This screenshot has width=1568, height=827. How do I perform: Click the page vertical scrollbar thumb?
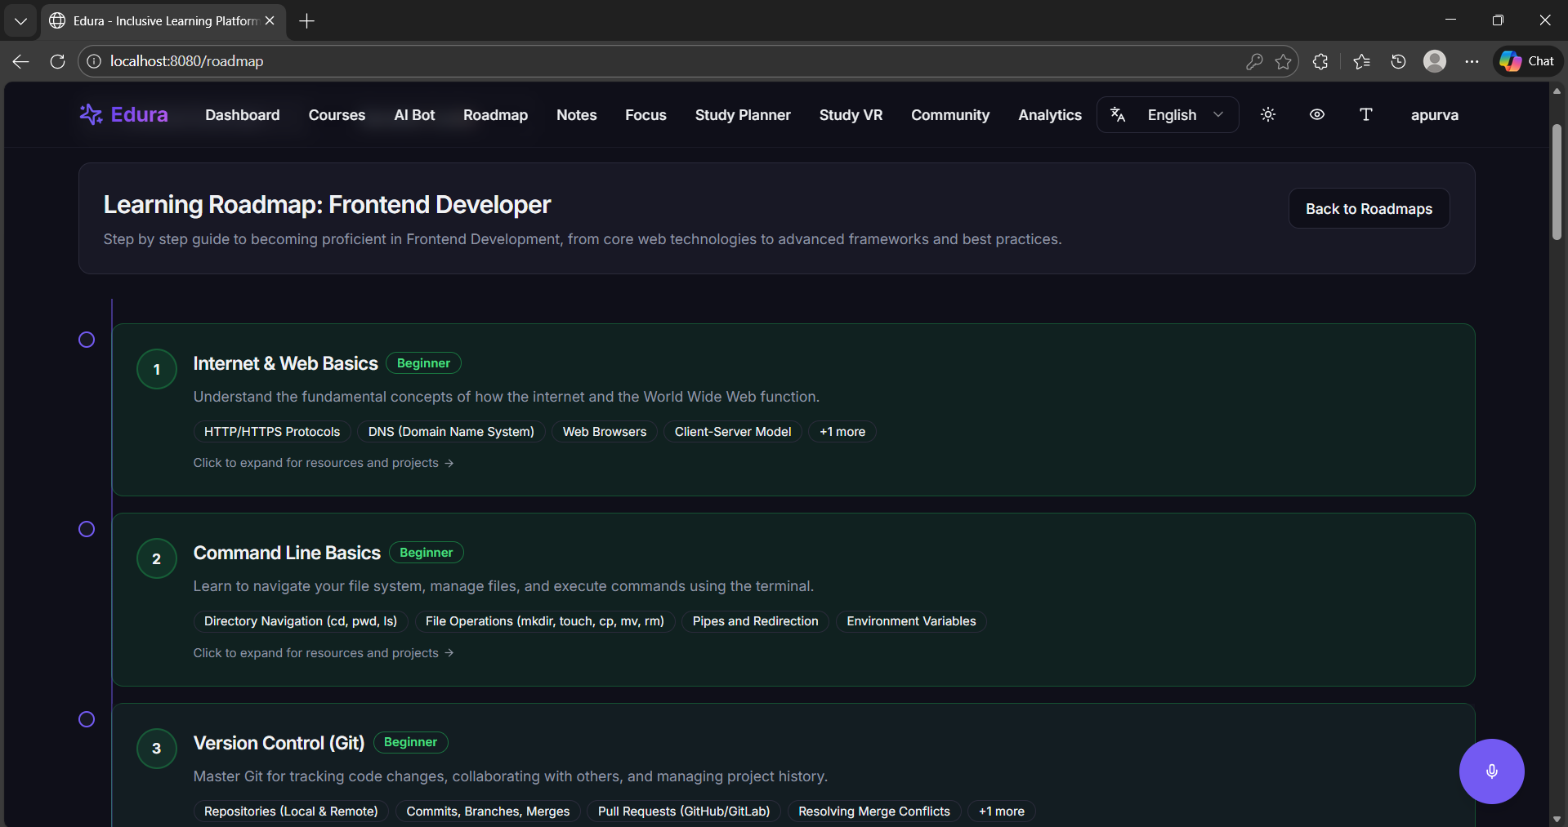1557,182
